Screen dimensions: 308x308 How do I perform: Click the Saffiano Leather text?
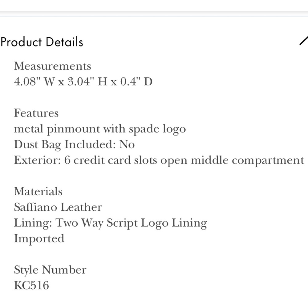click(x=58, y=207)
